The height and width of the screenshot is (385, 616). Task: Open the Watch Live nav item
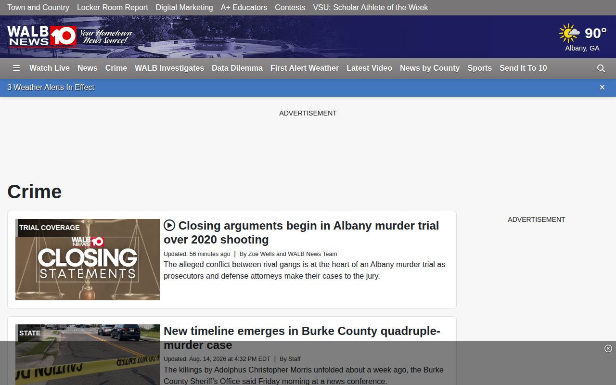50,68
